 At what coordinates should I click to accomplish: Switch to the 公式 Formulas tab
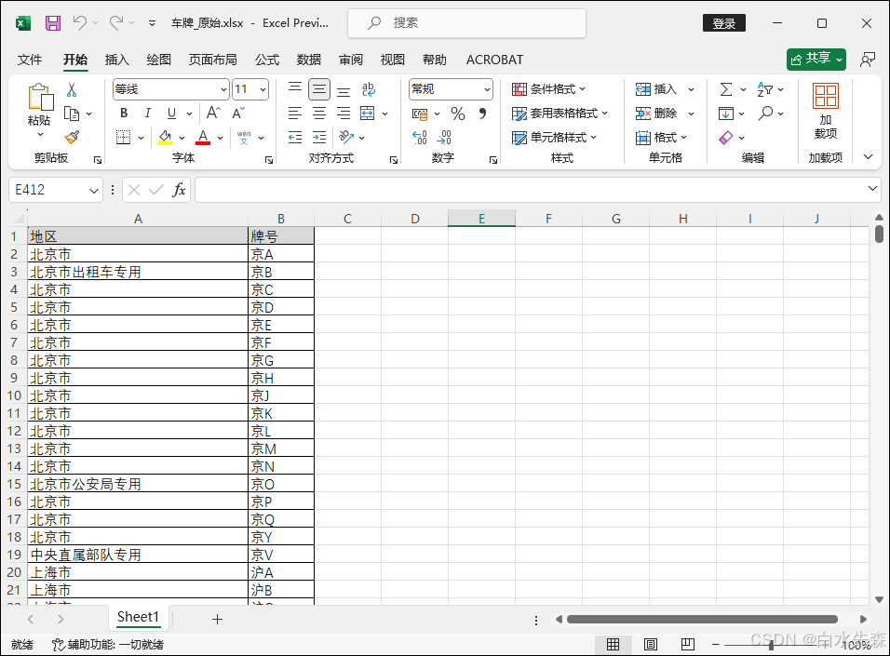click(267, 60)
